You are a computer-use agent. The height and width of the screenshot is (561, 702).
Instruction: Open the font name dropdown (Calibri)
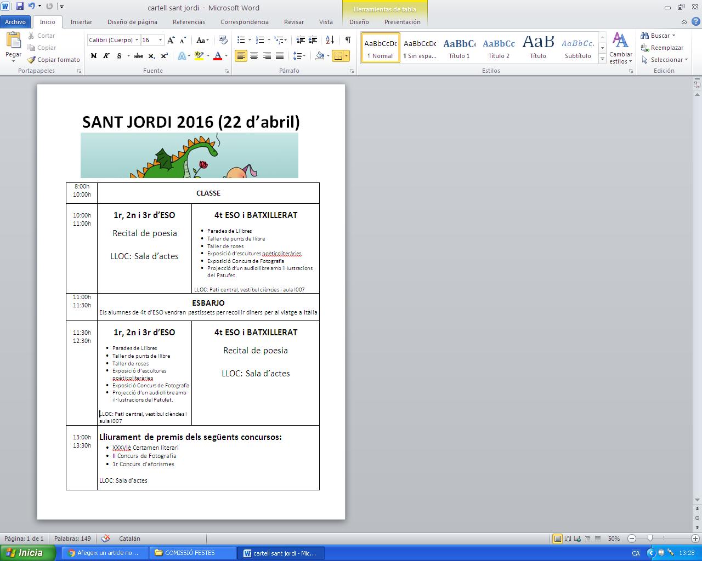[x=137, y=40]
